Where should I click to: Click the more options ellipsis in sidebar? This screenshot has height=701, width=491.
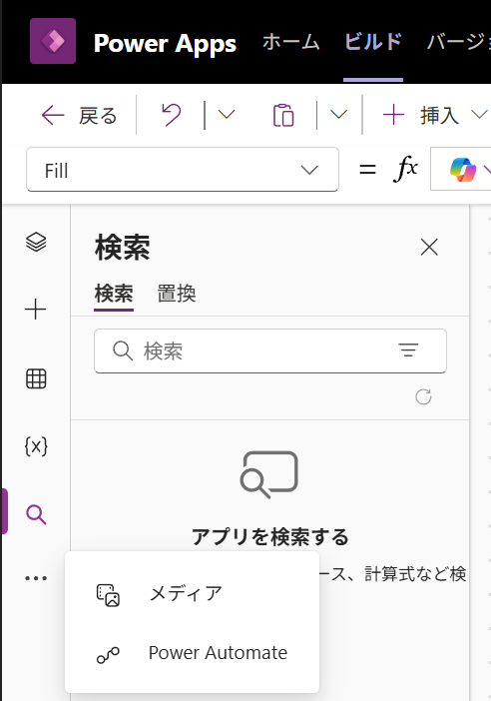tap(36, 578)
